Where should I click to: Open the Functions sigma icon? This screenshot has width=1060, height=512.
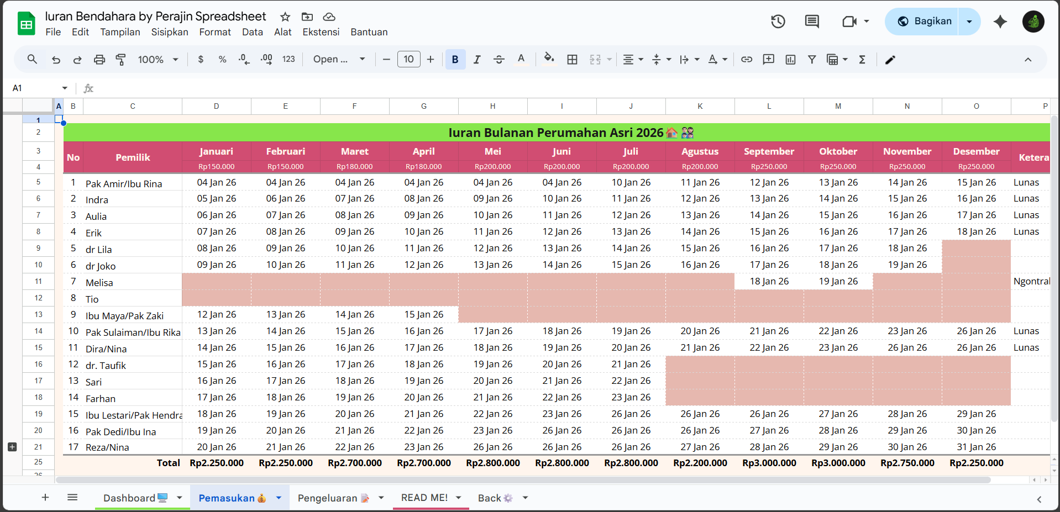[862, 59]
